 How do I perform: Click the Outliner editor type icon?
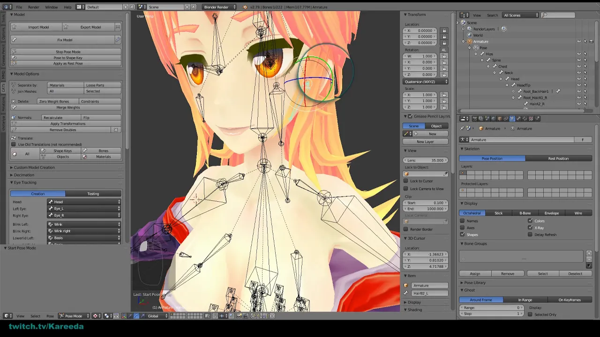(x=465, y=15)
